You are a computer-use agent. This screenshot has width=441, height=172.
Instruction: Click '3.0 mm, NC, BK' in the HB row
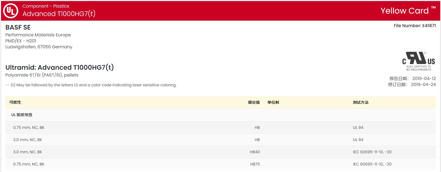[28, 140]
